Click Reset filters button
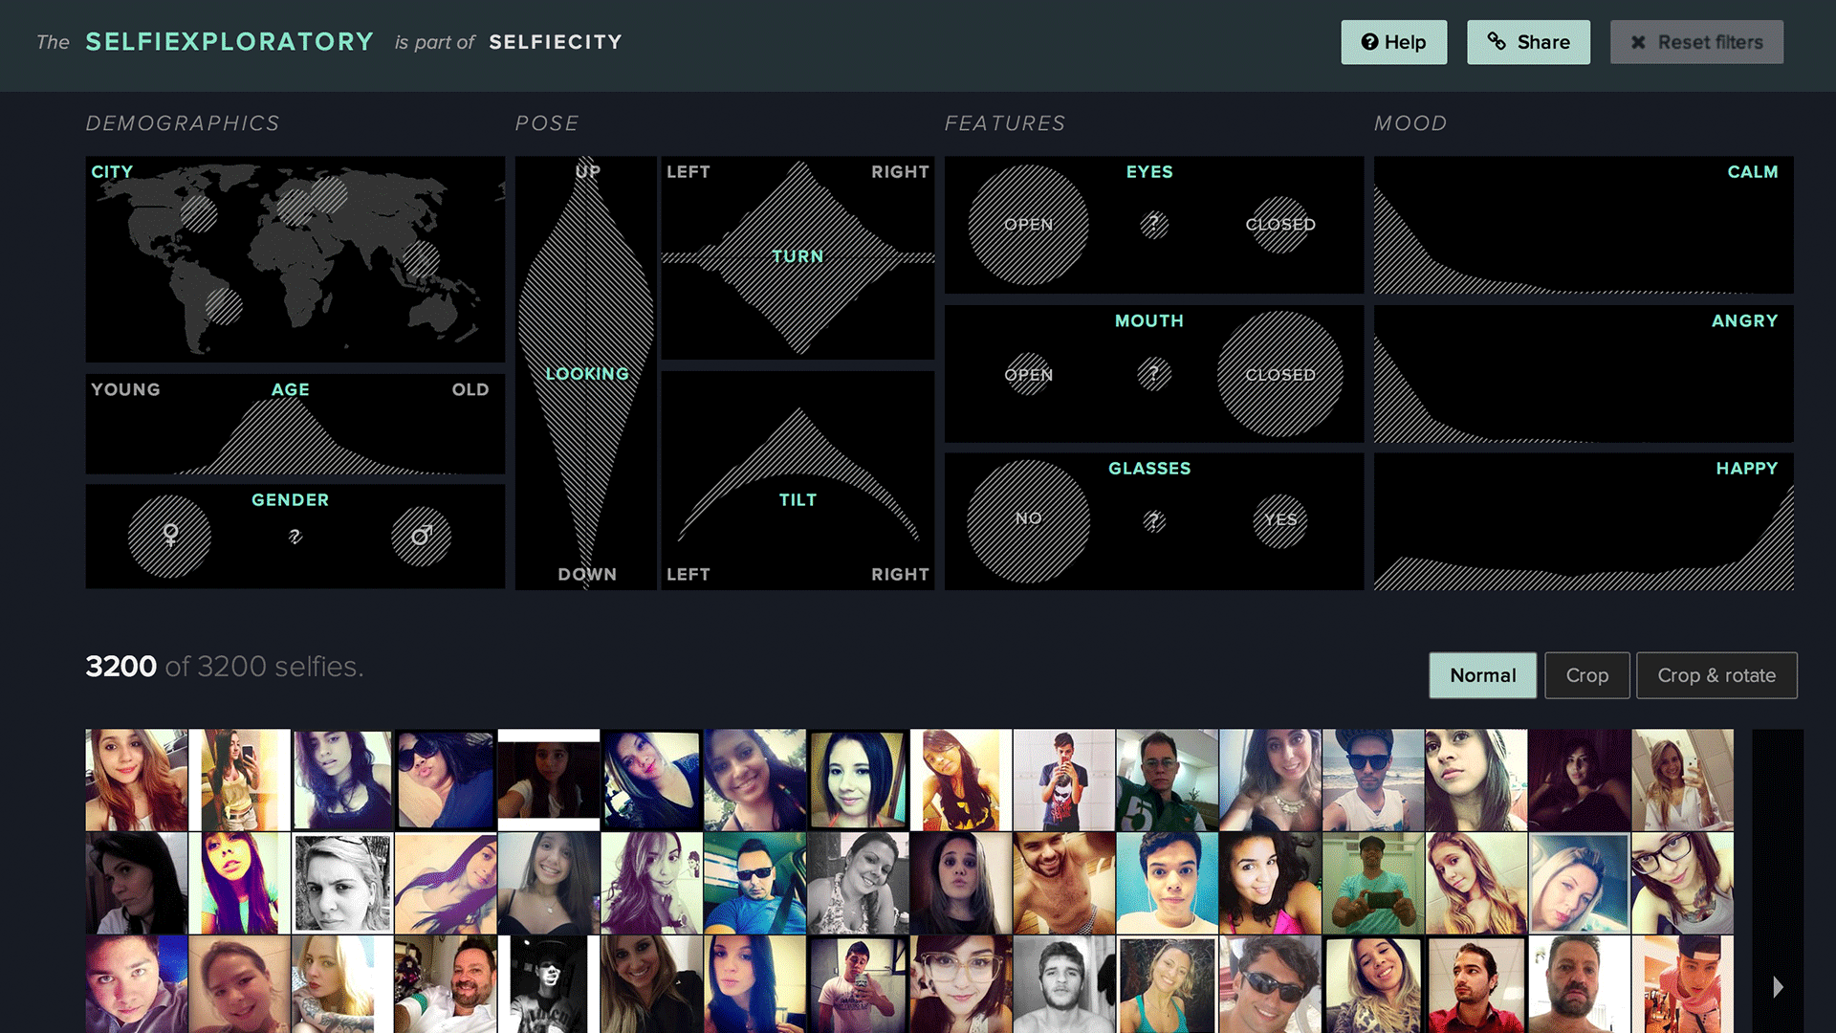 point(1696,42)
